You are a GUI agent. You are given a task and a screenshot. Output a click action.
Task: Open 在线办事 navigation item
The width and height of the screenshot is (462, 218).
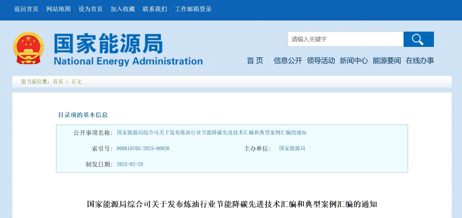(420, 61)
